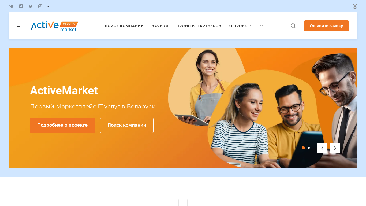Screen dimensions: 366x206
Task: Click the Active Cloud Market logo
Action: [x=54, y=26]
